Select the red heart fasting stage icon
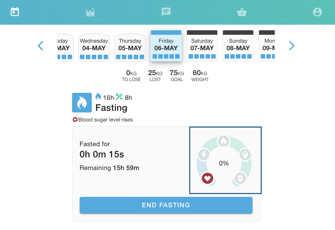Image resolution: width=335 pixels, height=230 pixels. coord(207,178)
